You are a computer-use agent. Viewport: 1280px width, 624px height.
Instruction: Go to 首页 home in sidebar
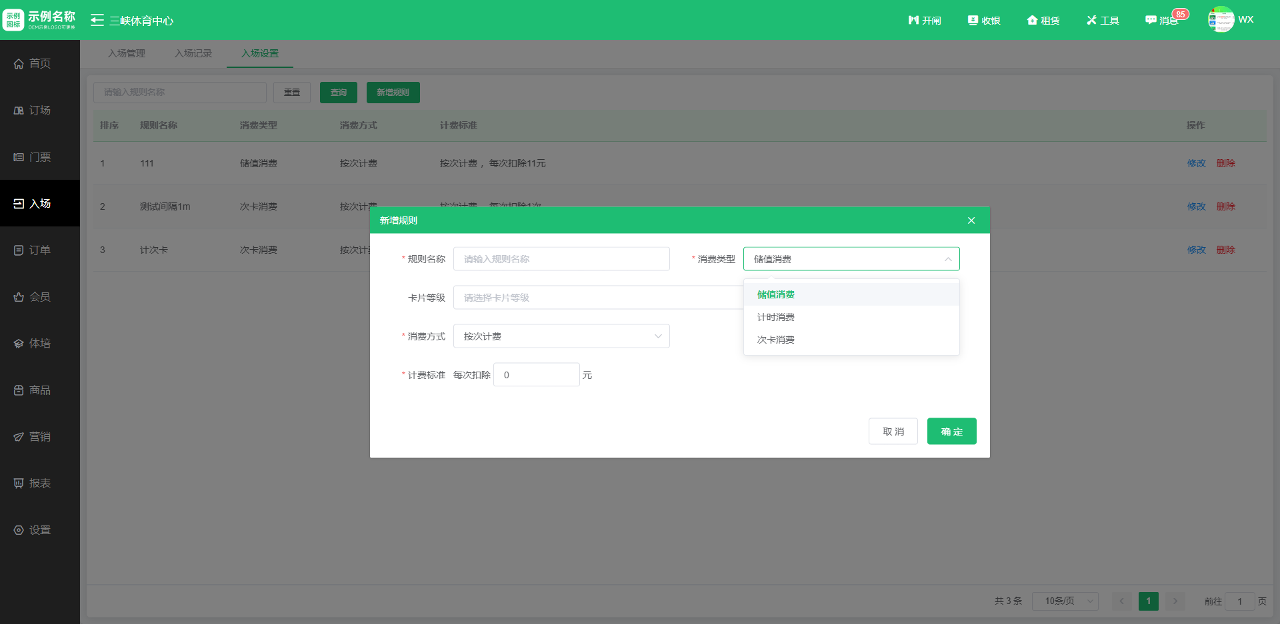pos(40,63)
